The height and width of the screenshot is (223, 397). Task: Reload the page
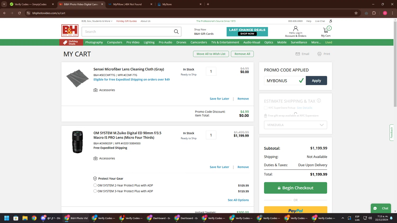click(19, 13)
